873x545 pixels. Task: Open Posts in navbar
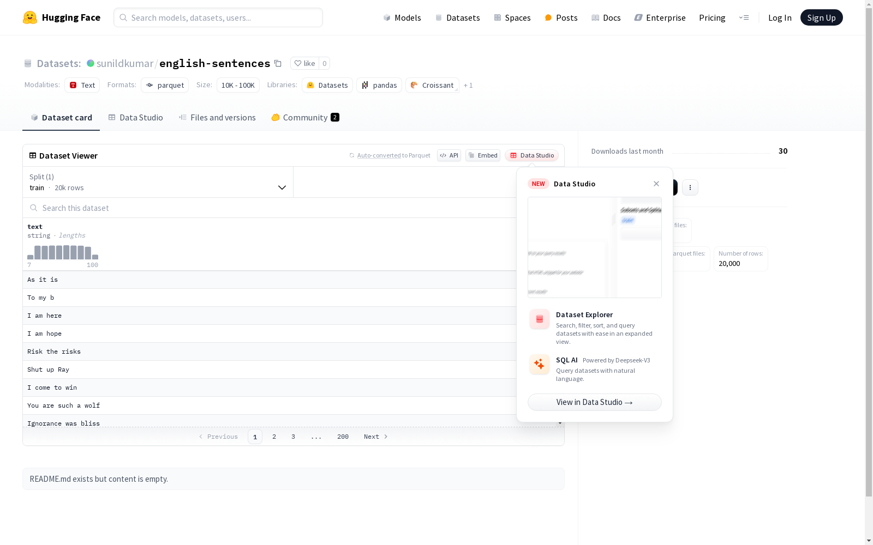click(561, 17)
